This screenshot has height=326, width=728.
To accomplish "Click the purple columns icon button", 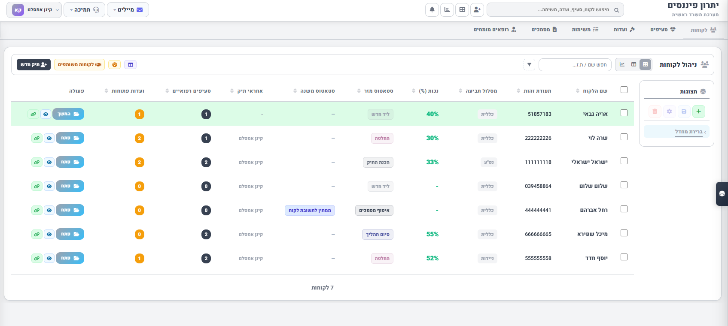I will tap(131, 65).
